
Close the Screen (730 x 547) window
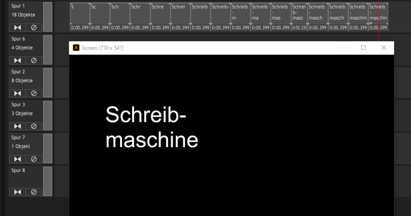[x=384, y=48]
